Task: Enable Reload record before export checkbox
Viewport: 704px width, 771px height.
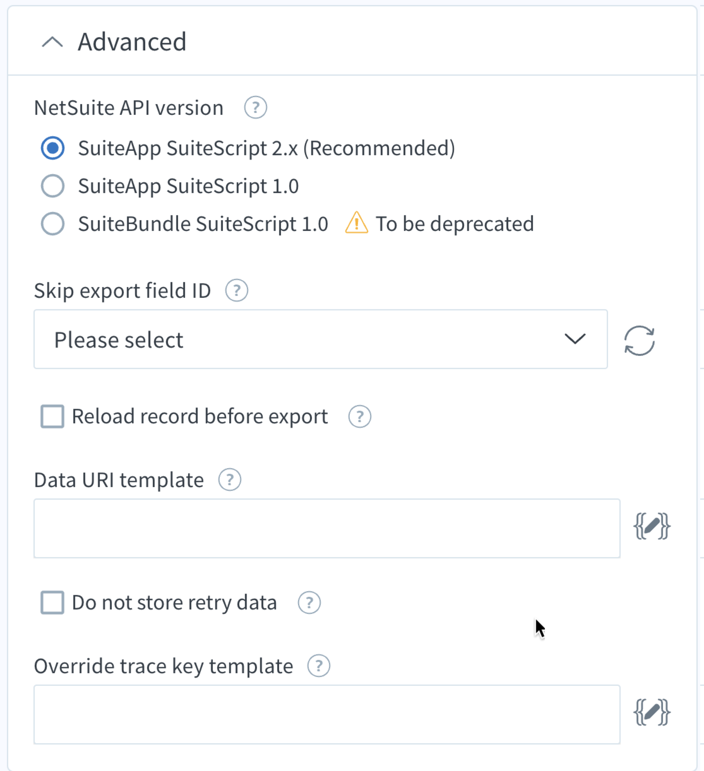Action: 52,416
